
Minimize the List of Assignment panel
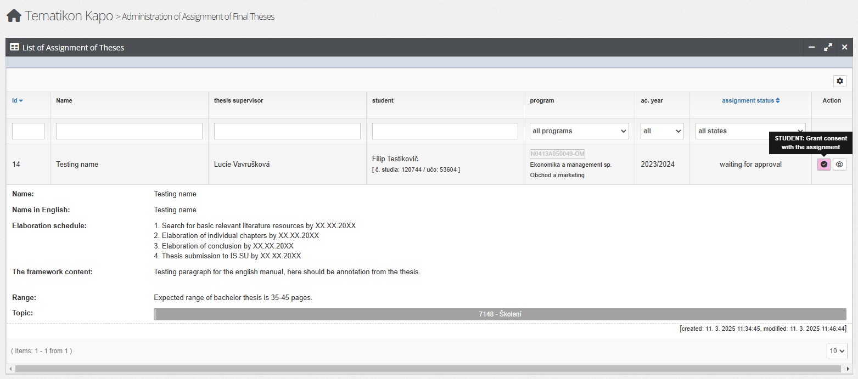point(811,47)
